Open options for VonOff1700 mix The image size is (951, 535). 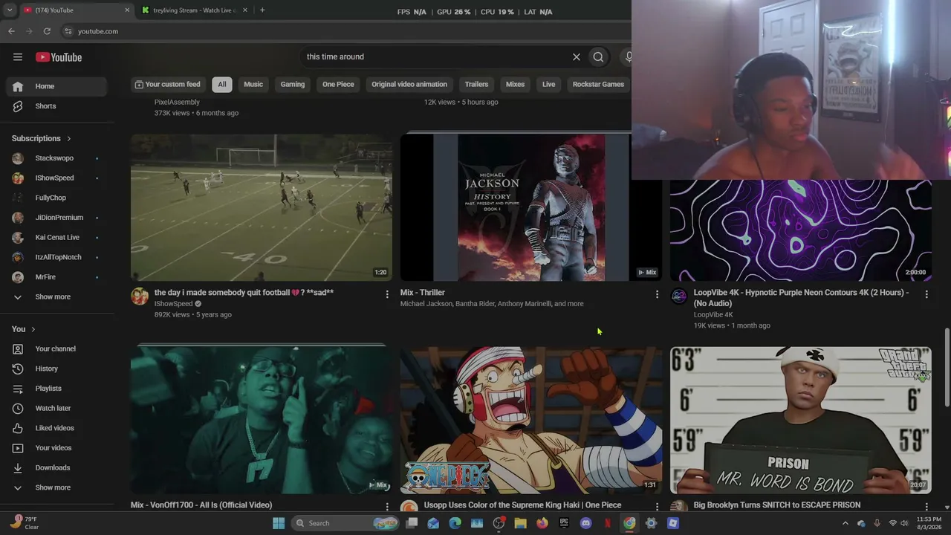click(x=386, y=506)
